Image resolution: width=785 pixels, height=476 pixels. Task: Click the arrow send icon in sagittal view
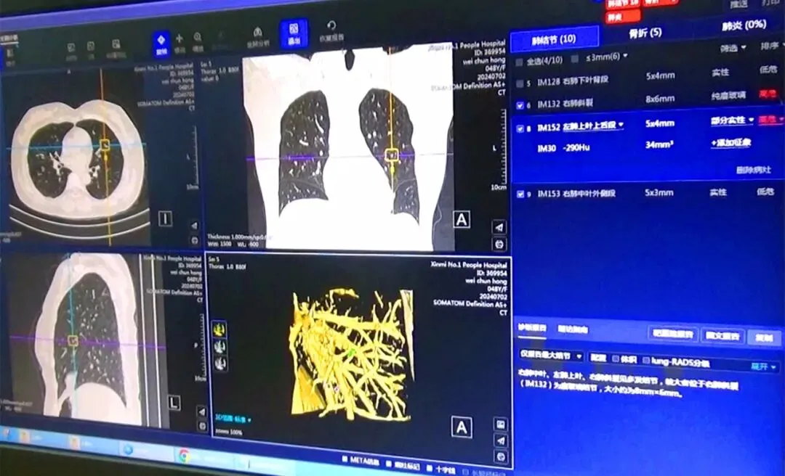202,411
